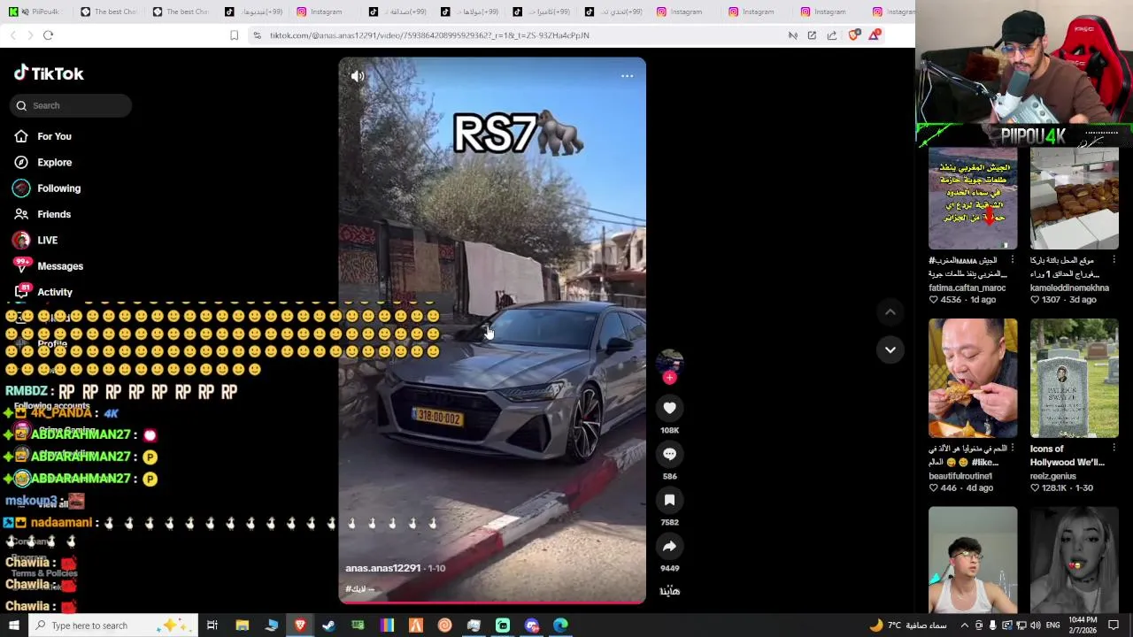Open the anas.anas12291 username link

tap(382, 568)
